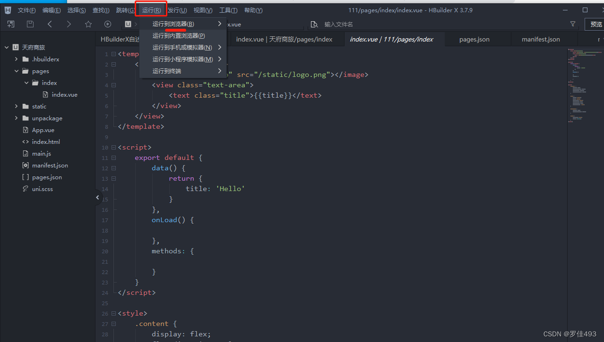Click the star bookmark icon

point(88,24)
